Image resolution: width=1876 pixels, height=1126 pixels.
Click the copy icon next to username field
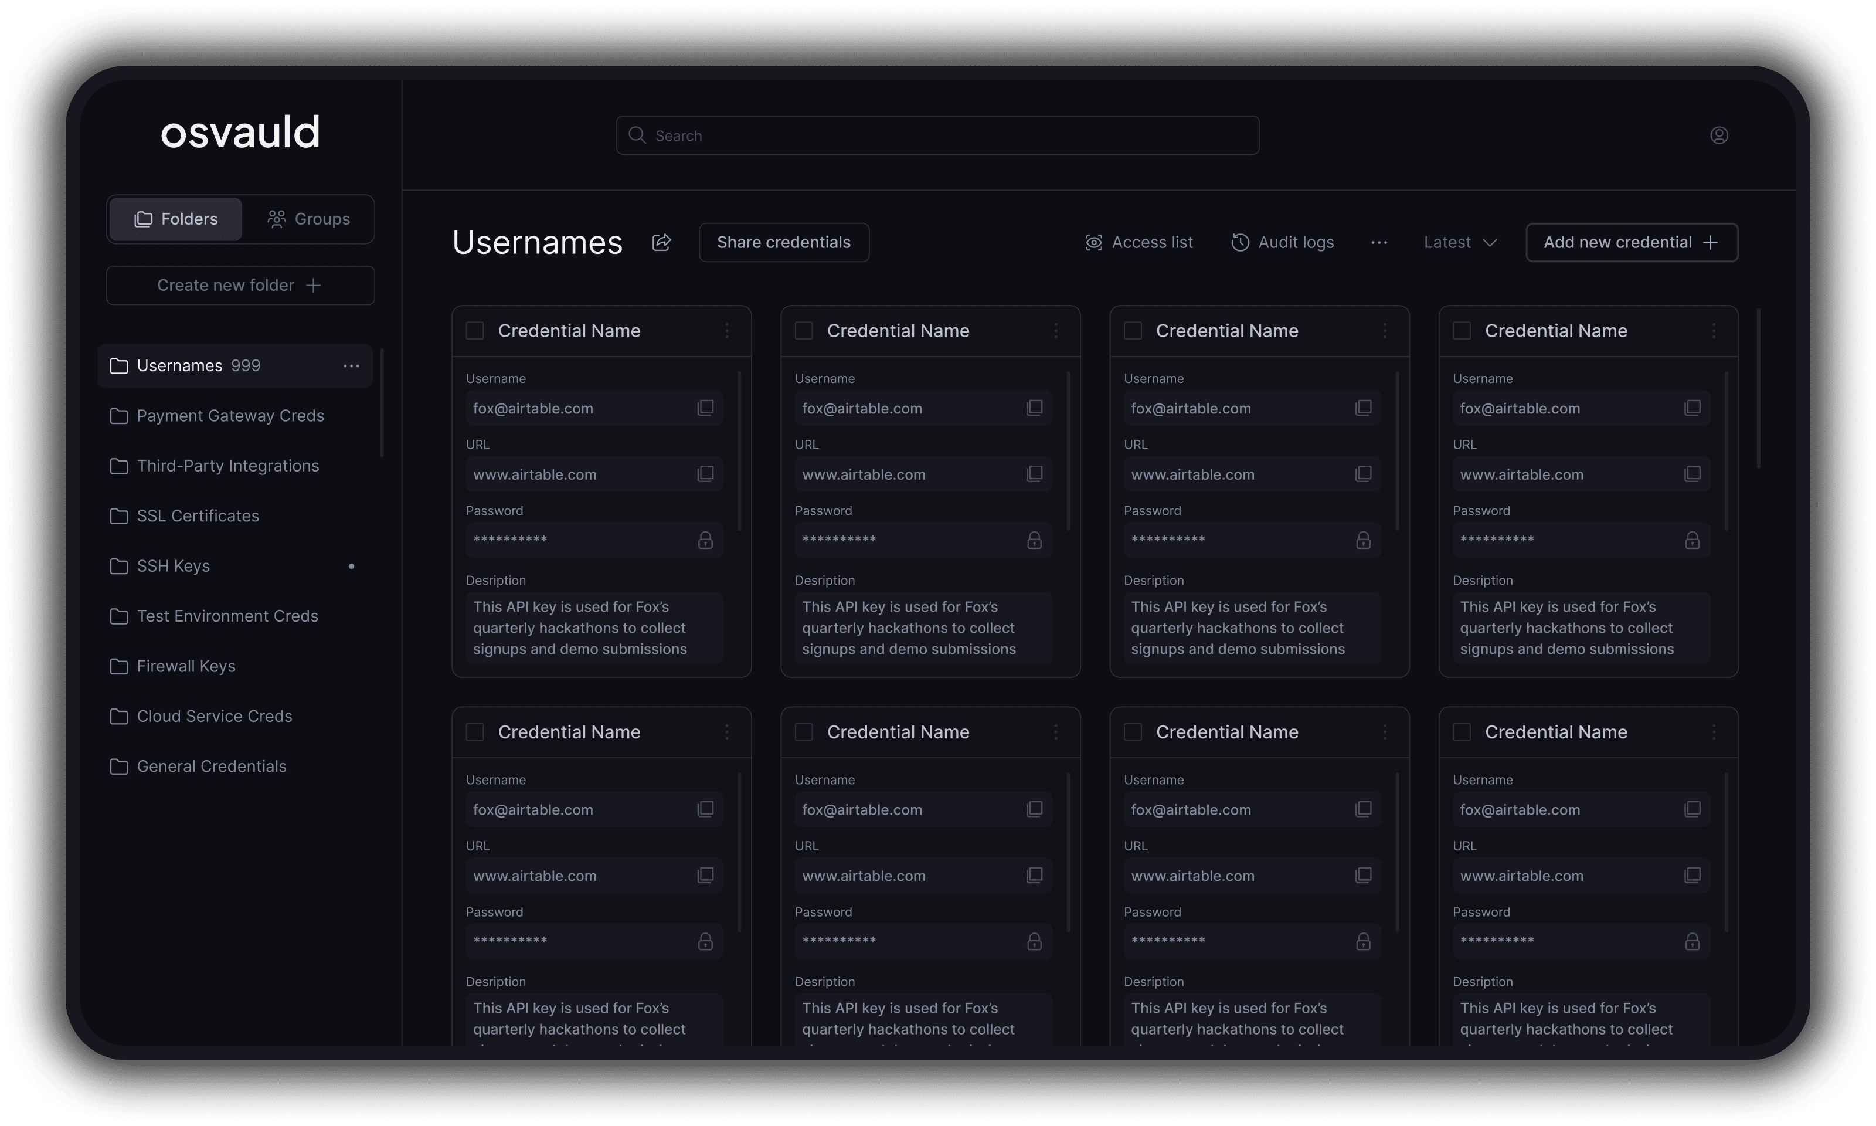[x=706, y=408]
